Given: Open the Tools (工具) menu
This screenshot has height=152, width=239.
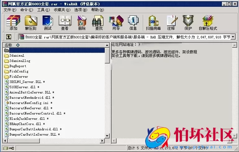Looking at the screenshot, I should 44,10.
